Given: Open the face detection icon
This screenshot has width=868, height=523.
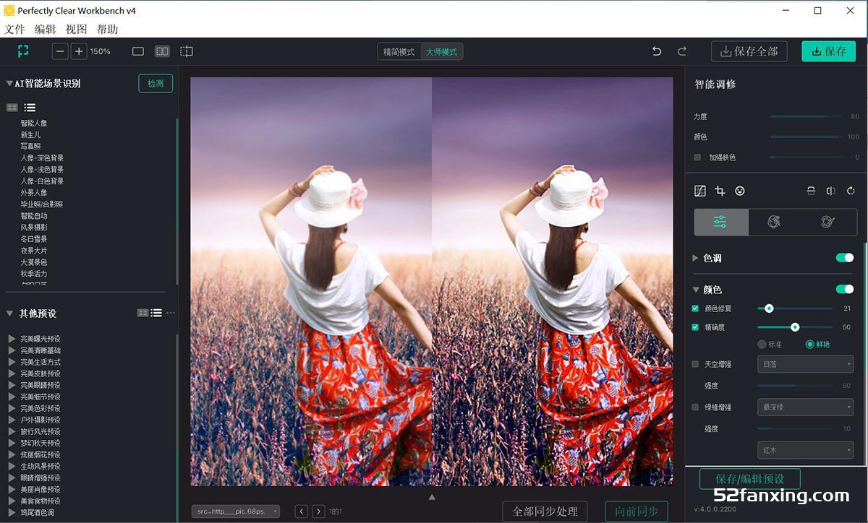Looking at the screenshot, I should point(740,191).
